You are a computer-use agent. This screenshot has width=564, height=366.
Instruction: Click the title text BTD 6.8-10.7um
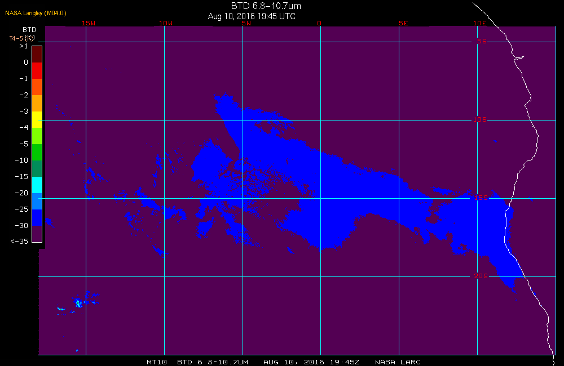pos(266,6)
